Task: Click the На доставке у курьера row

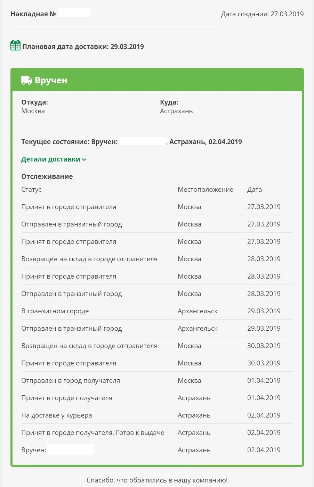Action: click(157, 415)
